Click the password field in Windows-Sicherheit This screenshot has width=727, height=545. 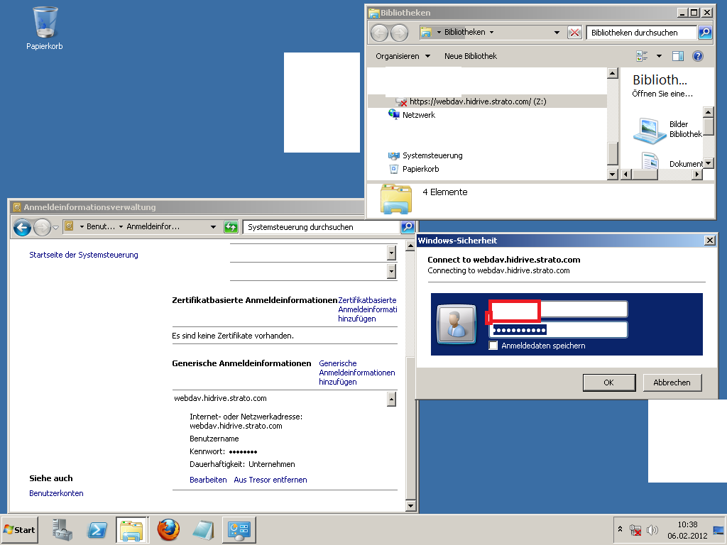[x=558, y=330]
